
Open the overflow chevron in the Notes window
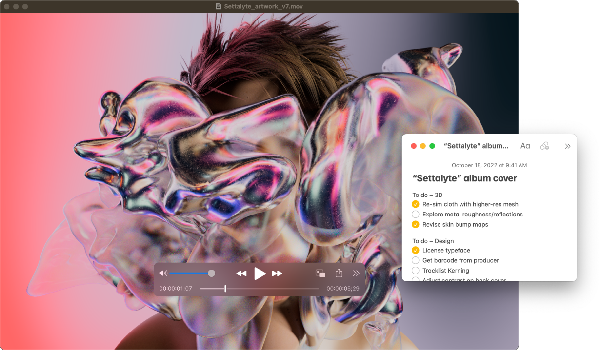[x=568, y=145]
